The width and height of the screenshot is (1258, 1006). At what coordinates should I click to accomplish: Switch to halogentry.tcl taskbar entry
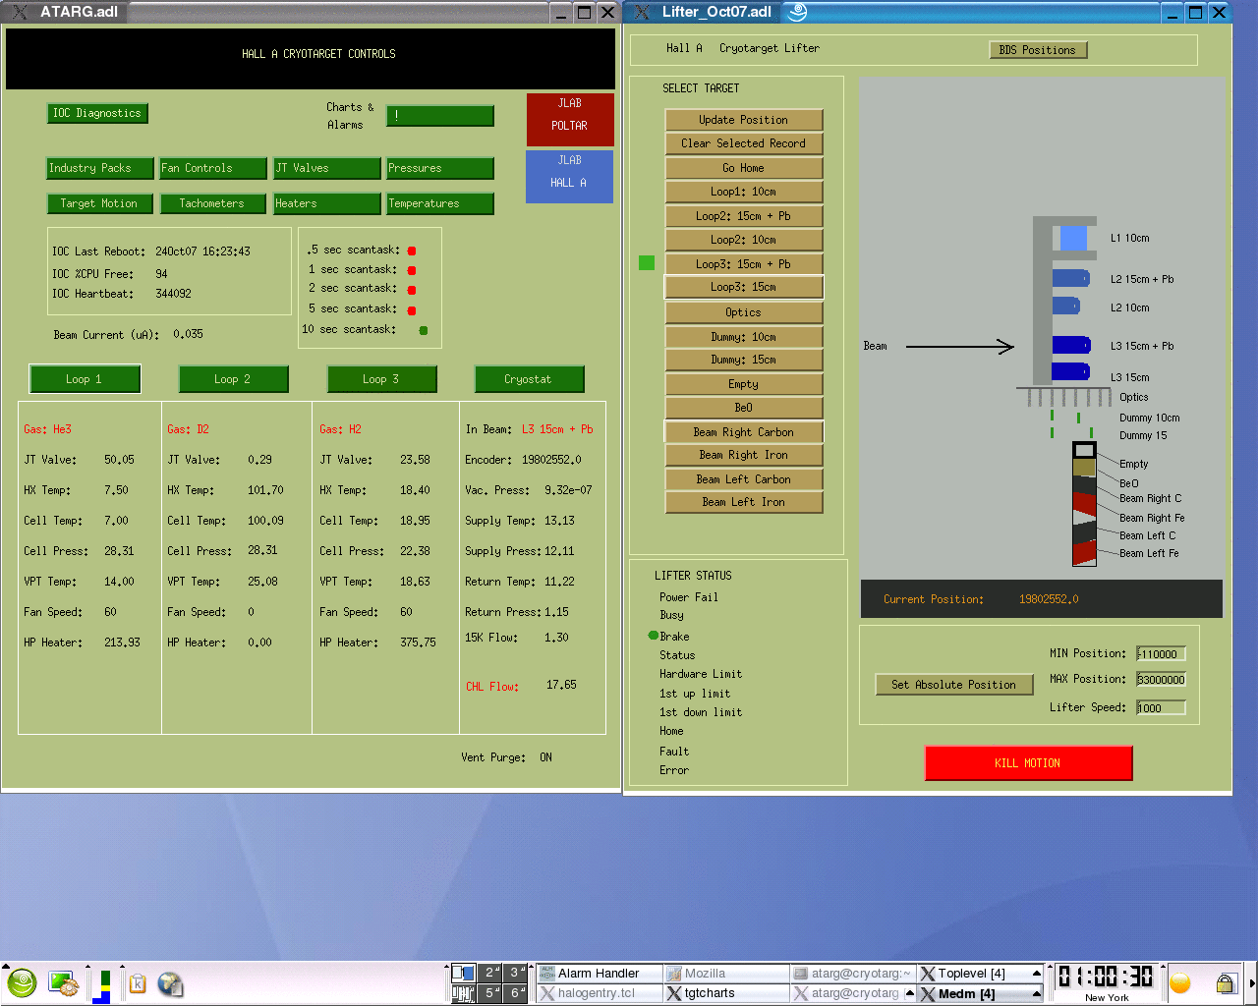(599, 993)
